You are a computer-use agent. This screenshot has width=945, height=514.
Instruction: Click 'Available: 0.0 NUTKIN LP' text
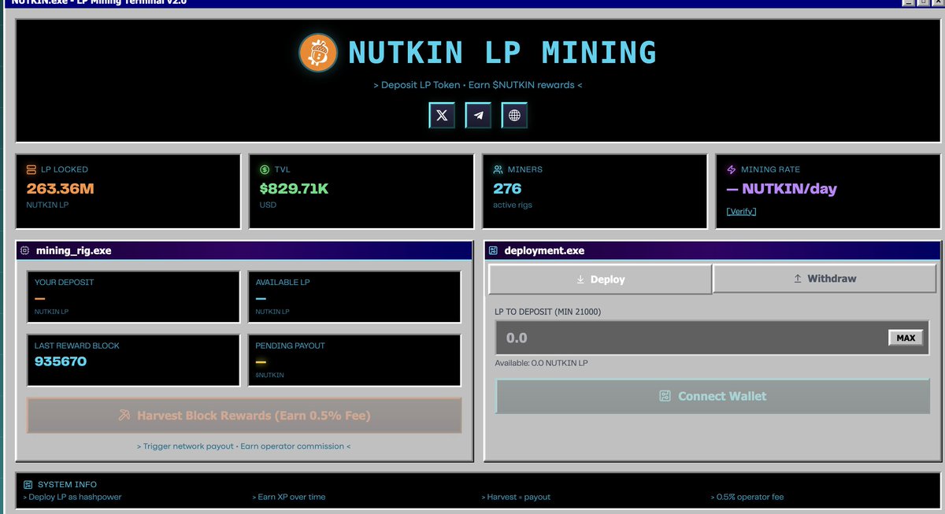(541, 363)
